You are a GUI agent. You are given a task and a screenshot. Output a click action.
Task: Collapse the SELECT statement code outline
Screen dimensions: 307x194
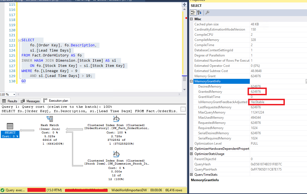(19, 40)
